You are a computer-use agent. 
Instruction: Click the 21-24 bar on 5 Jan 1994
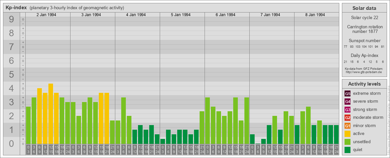pos(202,127)
